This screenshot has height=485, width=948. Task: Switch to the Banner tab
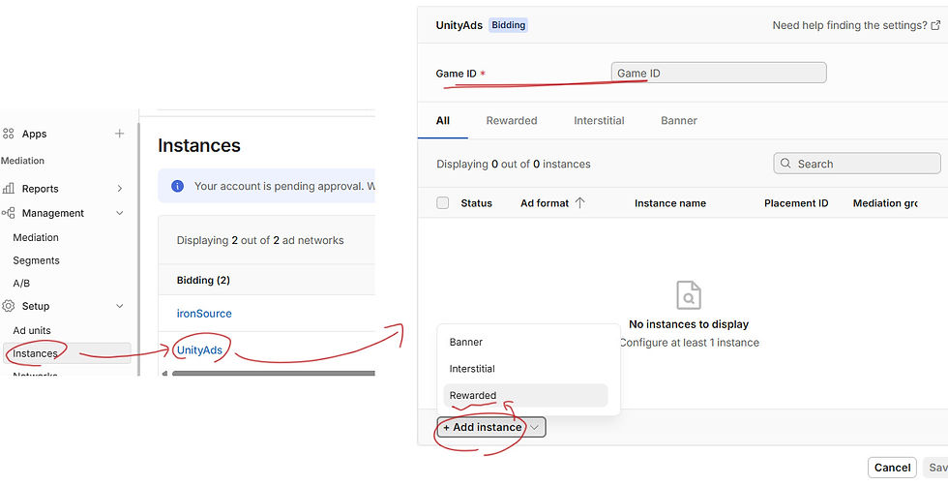pyautogui.click(x=679, y=120)
